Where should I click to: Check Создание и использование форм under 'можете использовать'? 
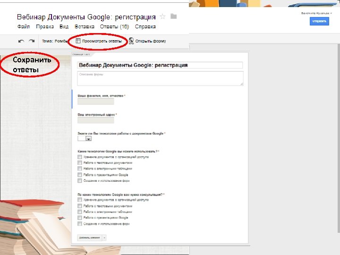coord(80,180)
